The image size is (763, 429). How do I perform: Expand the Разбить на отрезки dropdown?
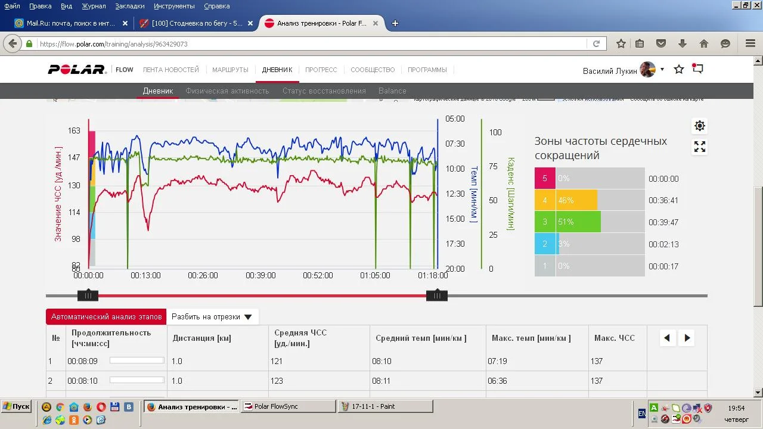[212, 317]
